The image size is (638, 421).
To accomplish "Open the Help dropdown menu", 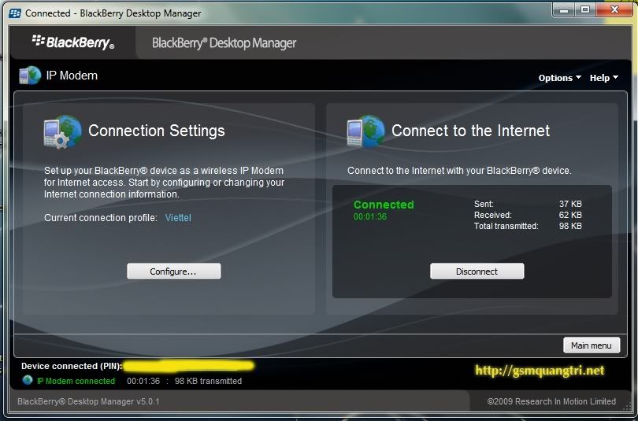I will pyautogui.click(x=604, y=78).
